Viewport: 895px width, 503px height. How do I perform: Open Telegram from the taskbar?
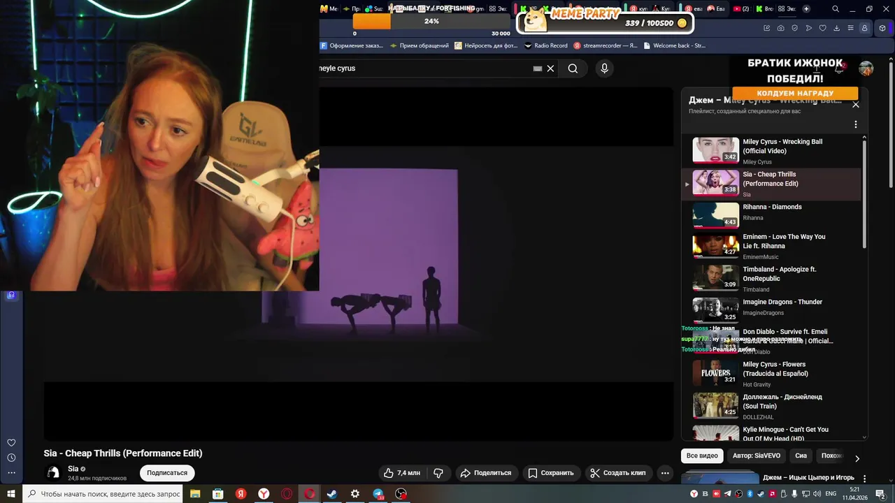[378, 494]
